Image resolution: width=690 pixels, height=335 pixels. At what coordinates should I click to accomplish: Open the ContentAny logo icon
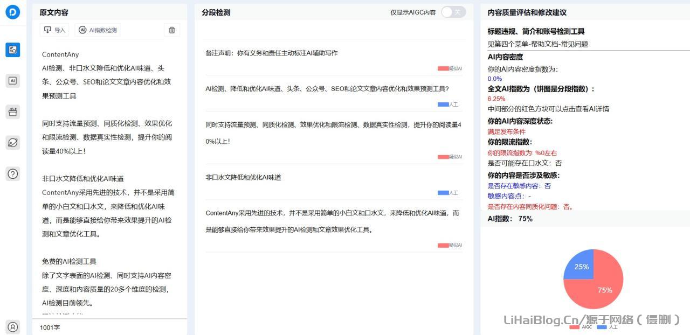click(x=13, y=12)
